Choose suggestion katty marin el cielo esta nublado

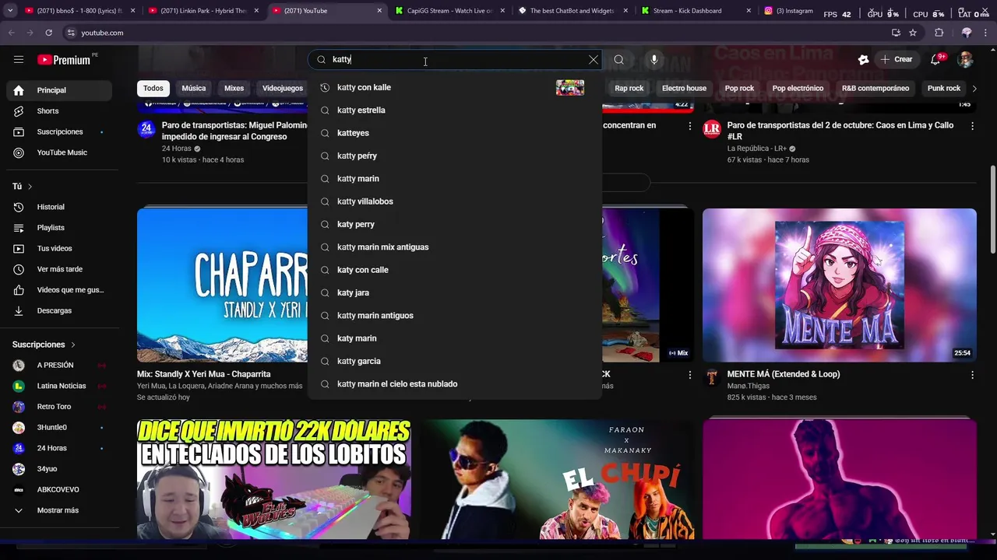tap(455, 384)
